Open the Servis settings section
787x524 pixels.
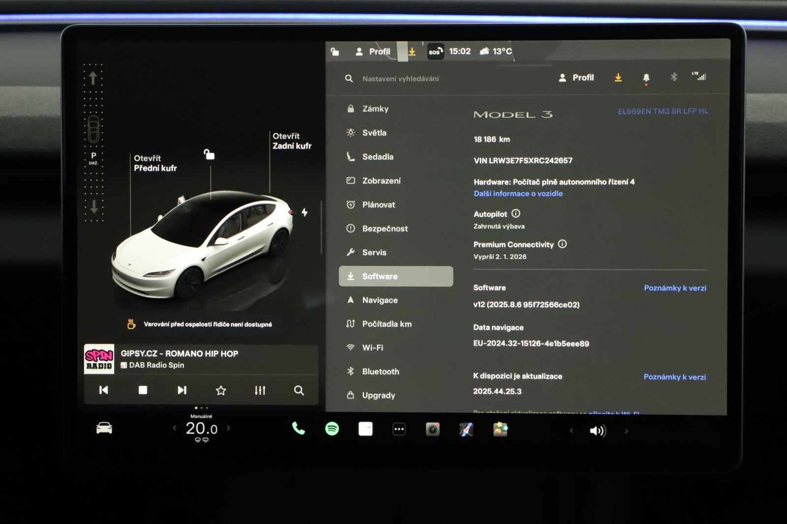[374, 252]
